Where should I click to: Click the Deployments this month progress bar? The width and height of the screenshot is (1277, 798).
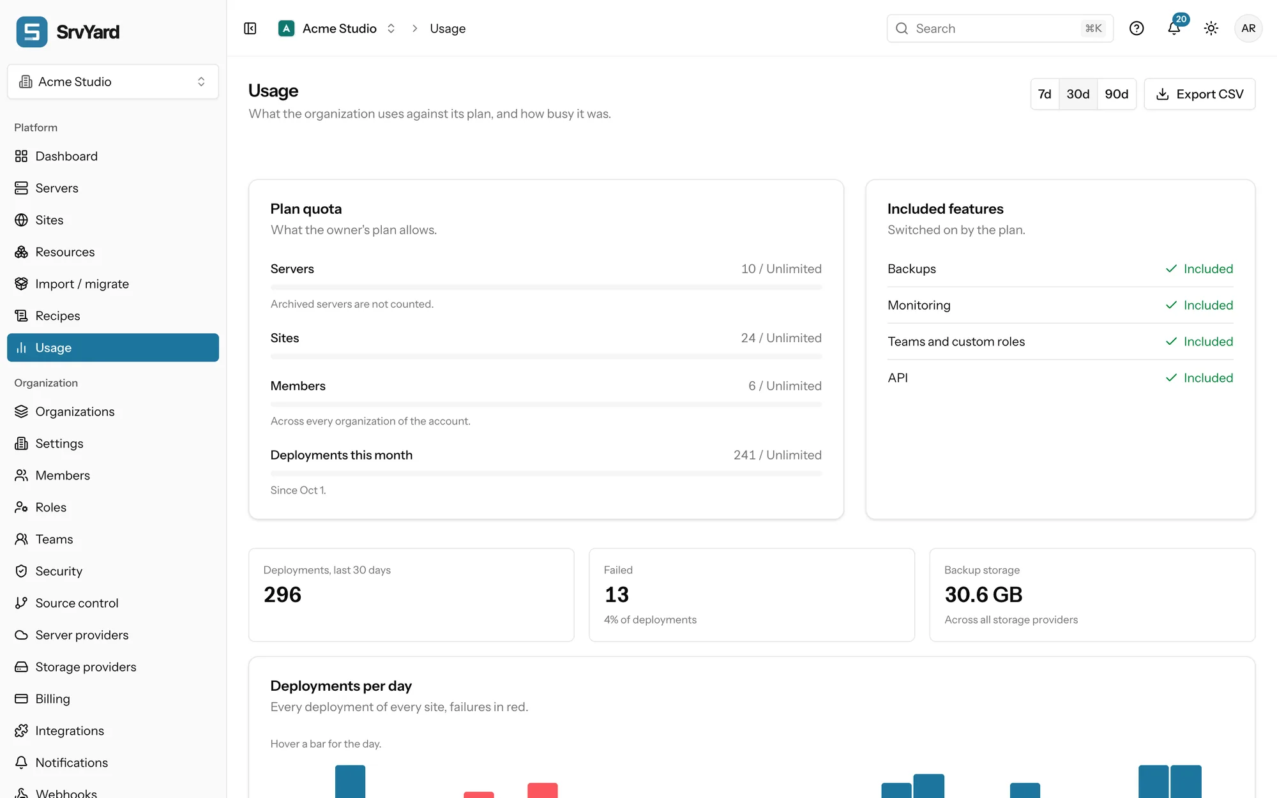[546, 474]
